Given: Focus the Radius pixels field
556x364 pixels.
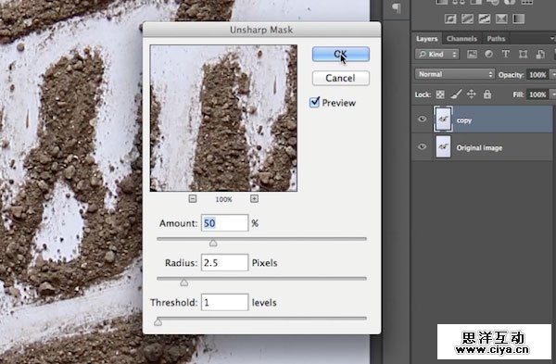Looking at the screenshot, I should 225,263.
